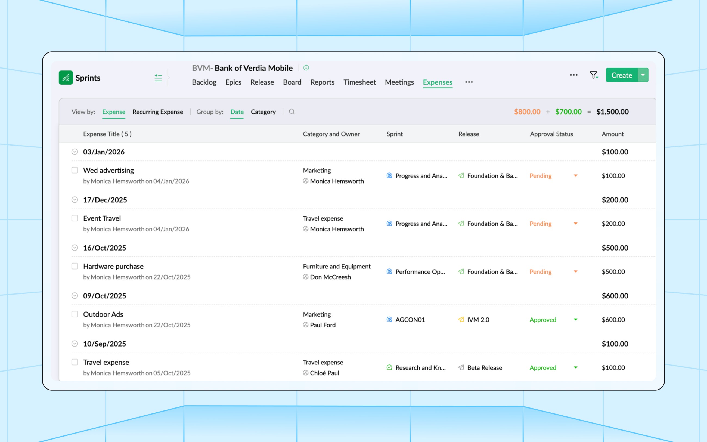Click the filter funnel icon near Create
707x442 pixels.
tap(593, 75)
